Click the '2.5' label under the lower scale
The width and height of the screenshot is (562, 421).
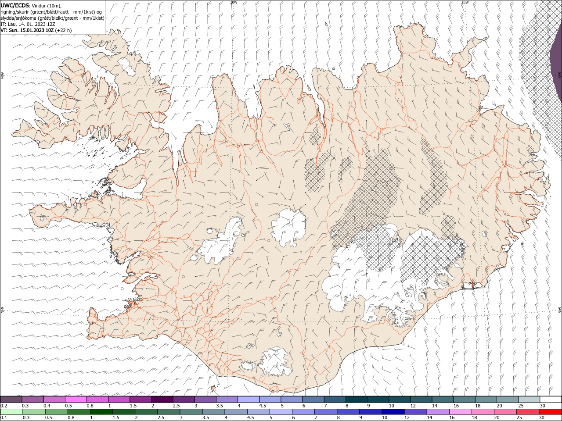point(162,418)
